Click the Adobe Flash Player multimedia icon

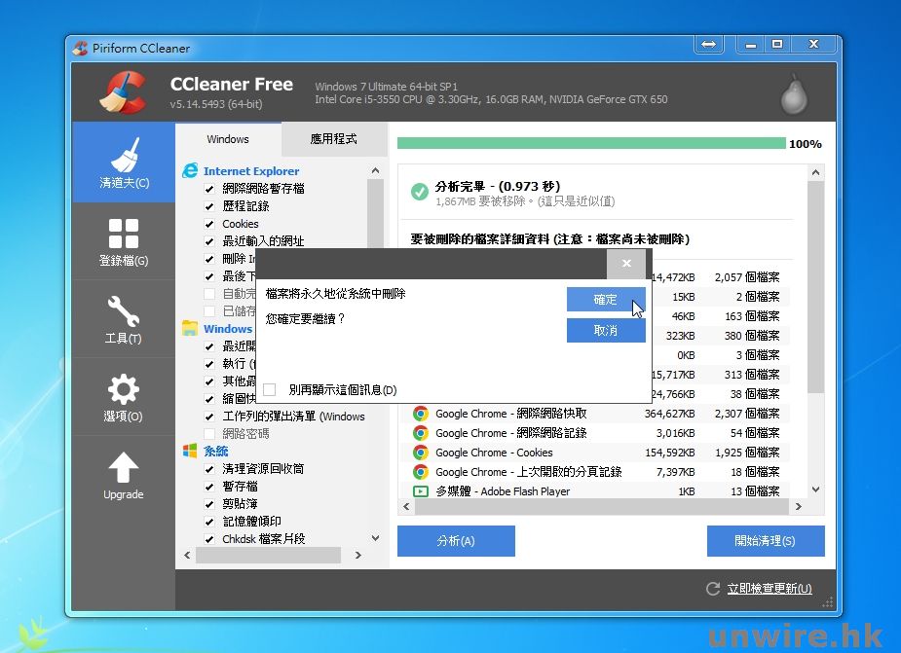tap(421, 491)
